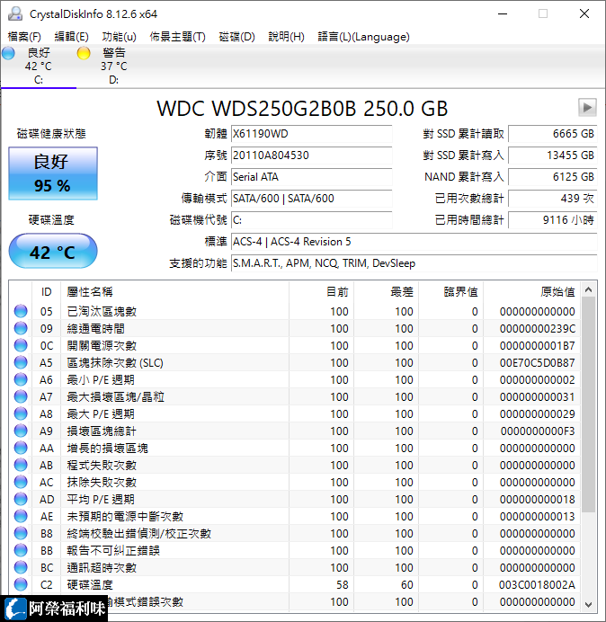
Task: Click status orb for attribute A7
Action: coord(21,396)
